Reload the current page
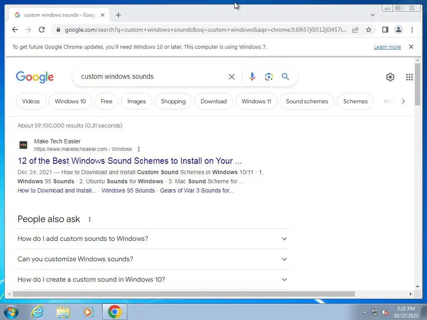427x320 pixels. 42,30
